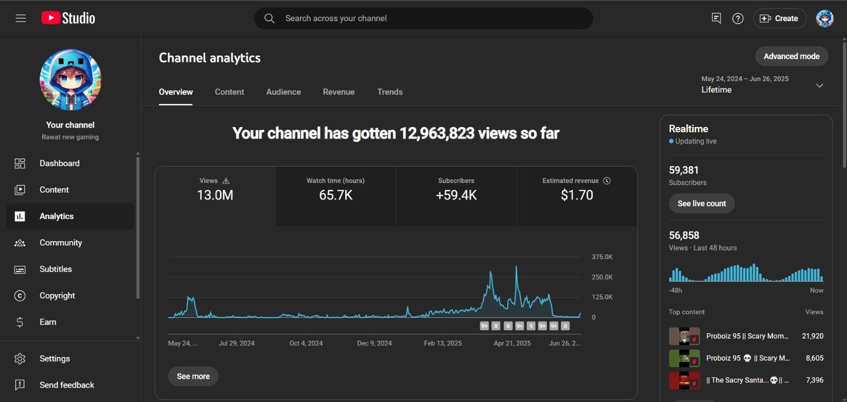Click the 'Rawat new gaming' channel name

(70, 137)
